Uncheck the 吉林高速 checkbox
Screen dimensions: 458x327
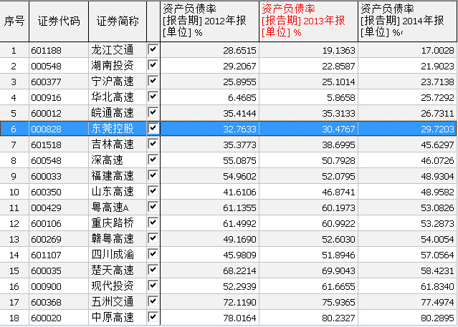153,144
